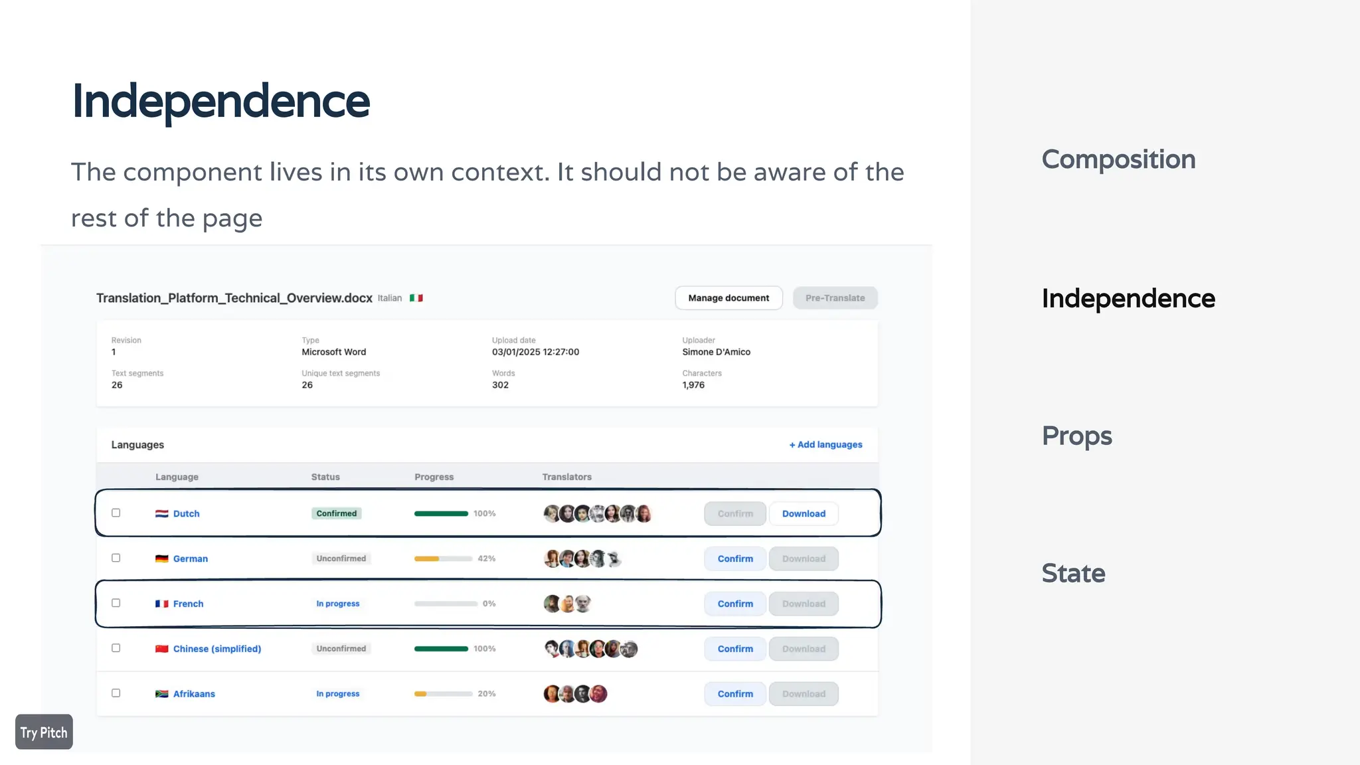This screenshot has height=765, width=1360.
Task: Click the German flag icon
Action: 161,558
